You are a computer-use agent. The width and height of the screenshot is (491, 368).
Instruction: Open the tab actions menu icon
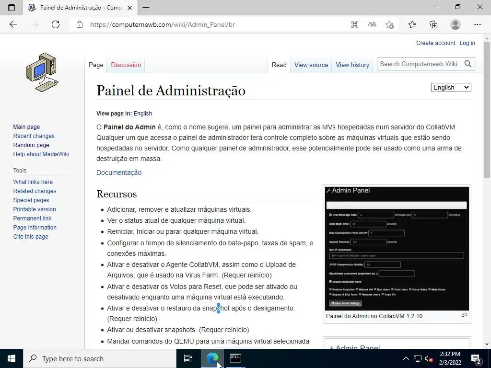[12, 8]
